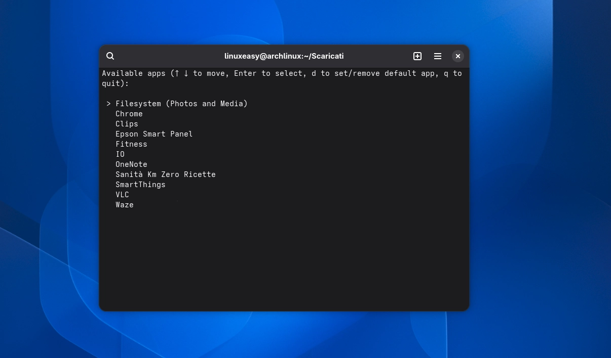The image size is (611, 358).
Task: Select the VLC entry
Action: pyautogui.click(x=122, y=195)
